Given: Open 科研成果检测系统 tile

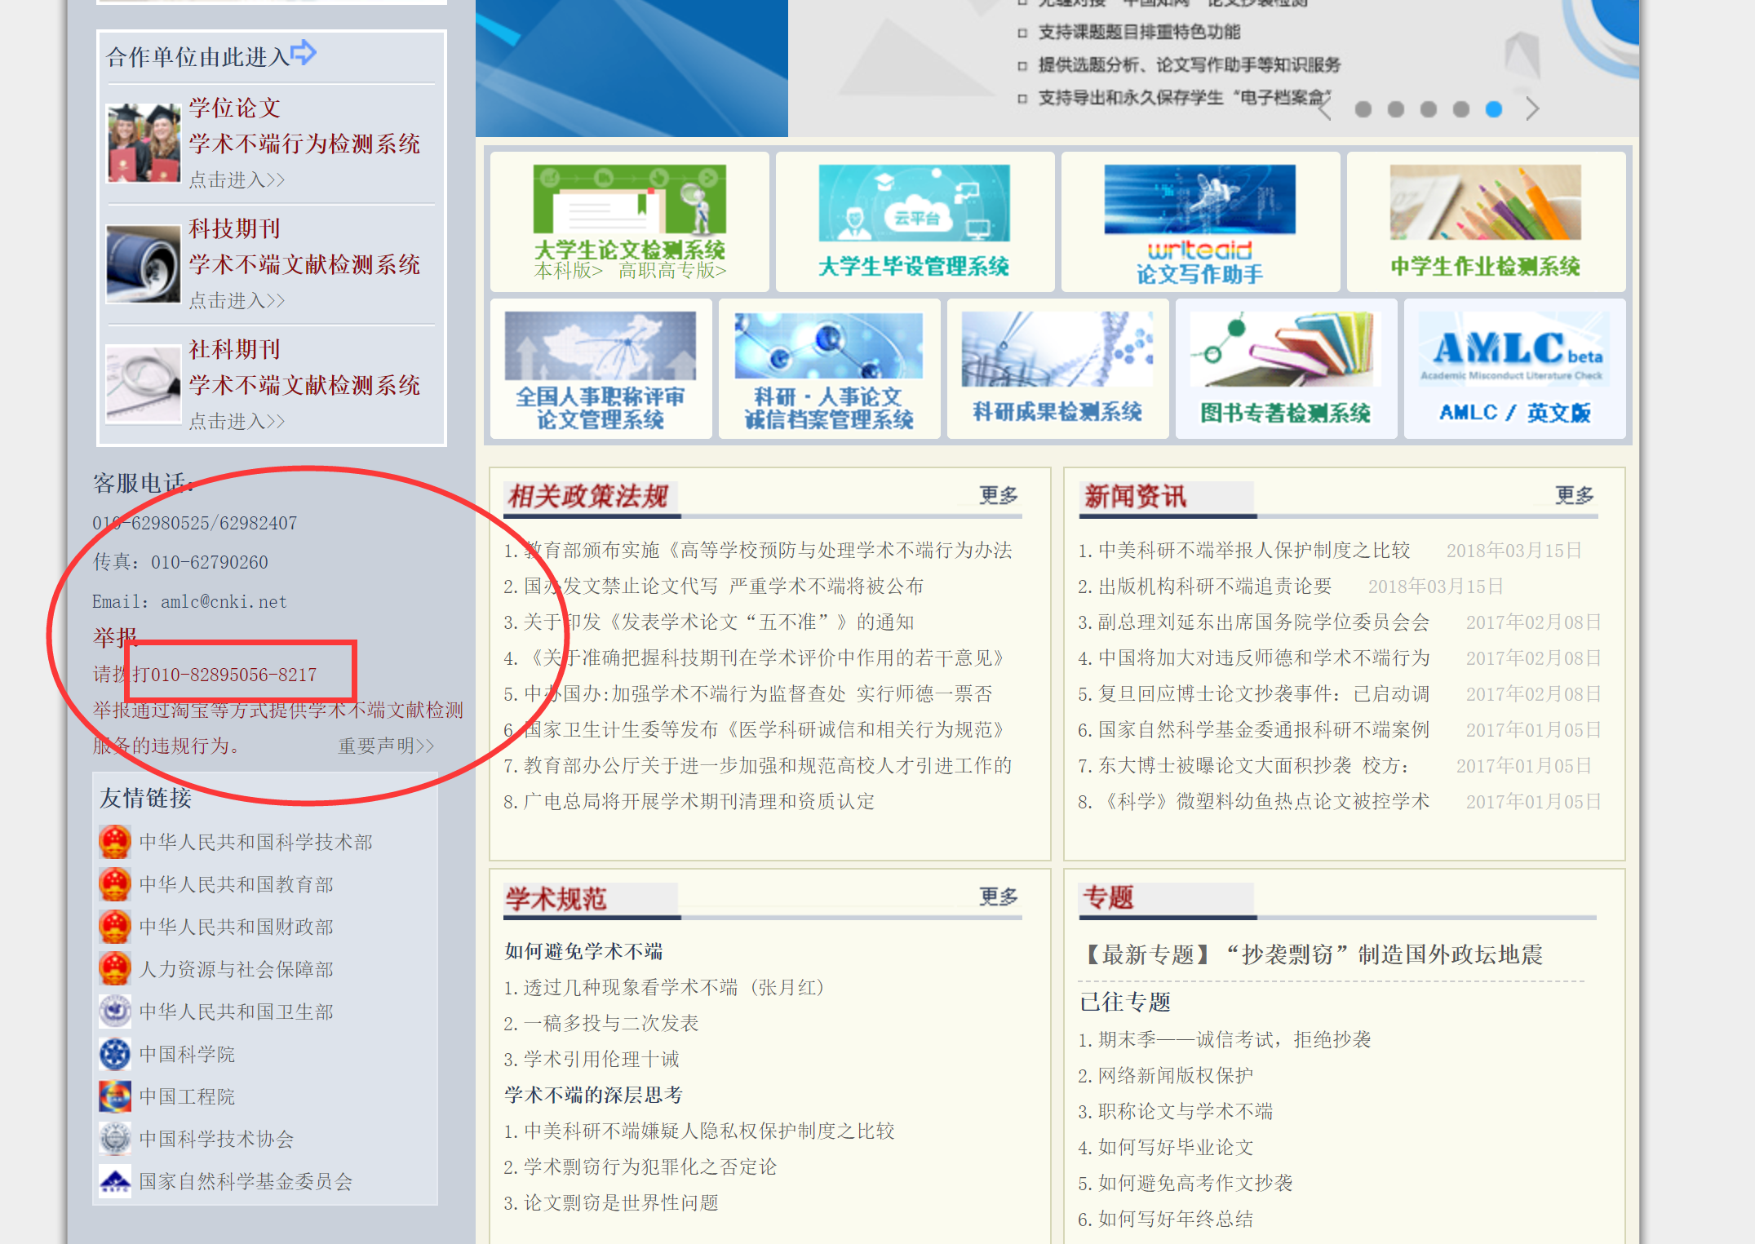Looking at the screenshot, I should coord(1057,369).
